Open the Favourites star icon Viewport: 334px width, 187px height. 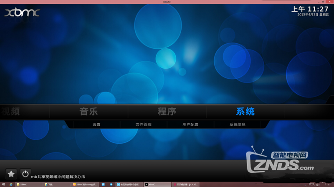pos(11,174)
